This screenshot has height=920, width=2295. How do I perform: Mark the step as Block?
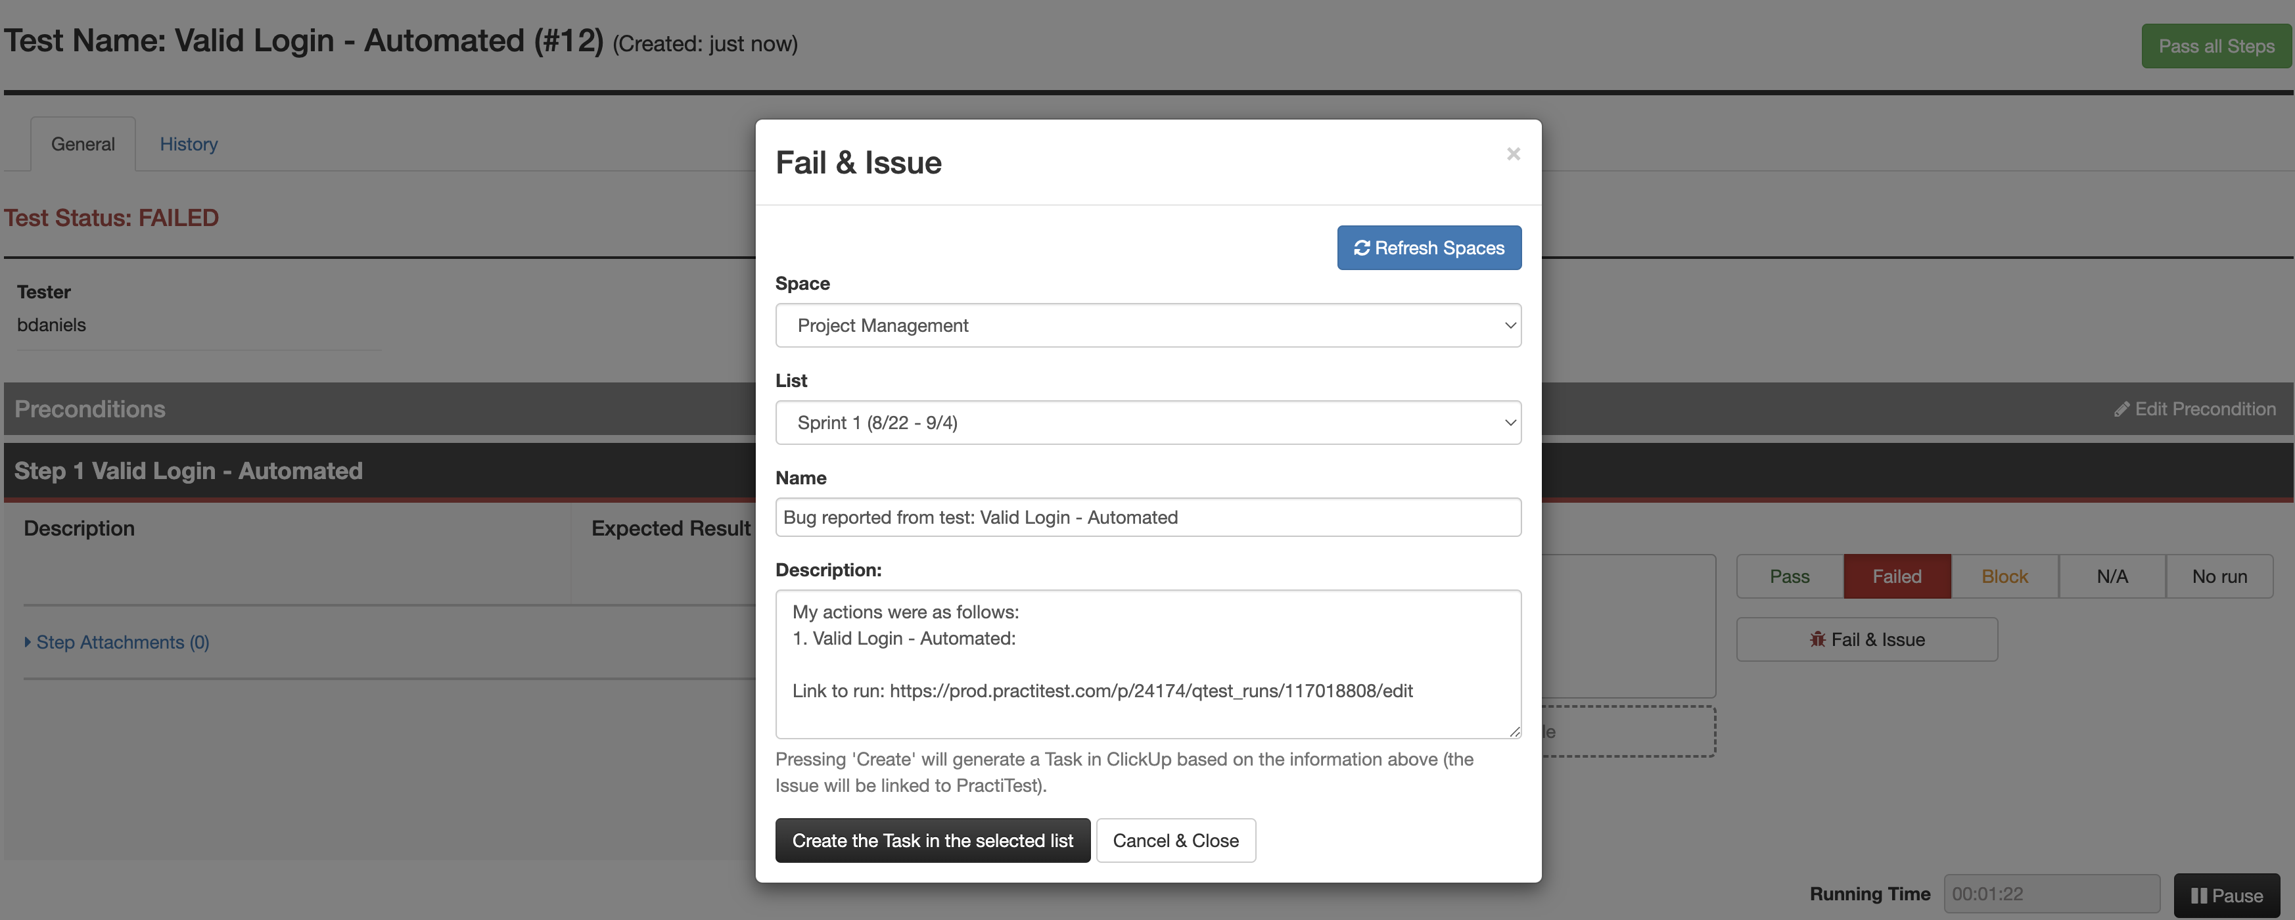(x=2005, y=576)
